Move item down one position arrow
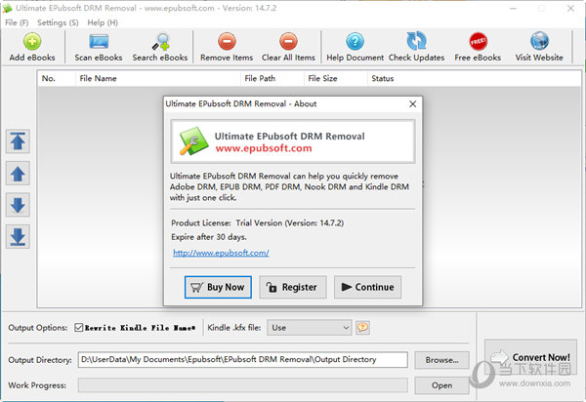The image size is (586, 402). click(x=18, y=205)
